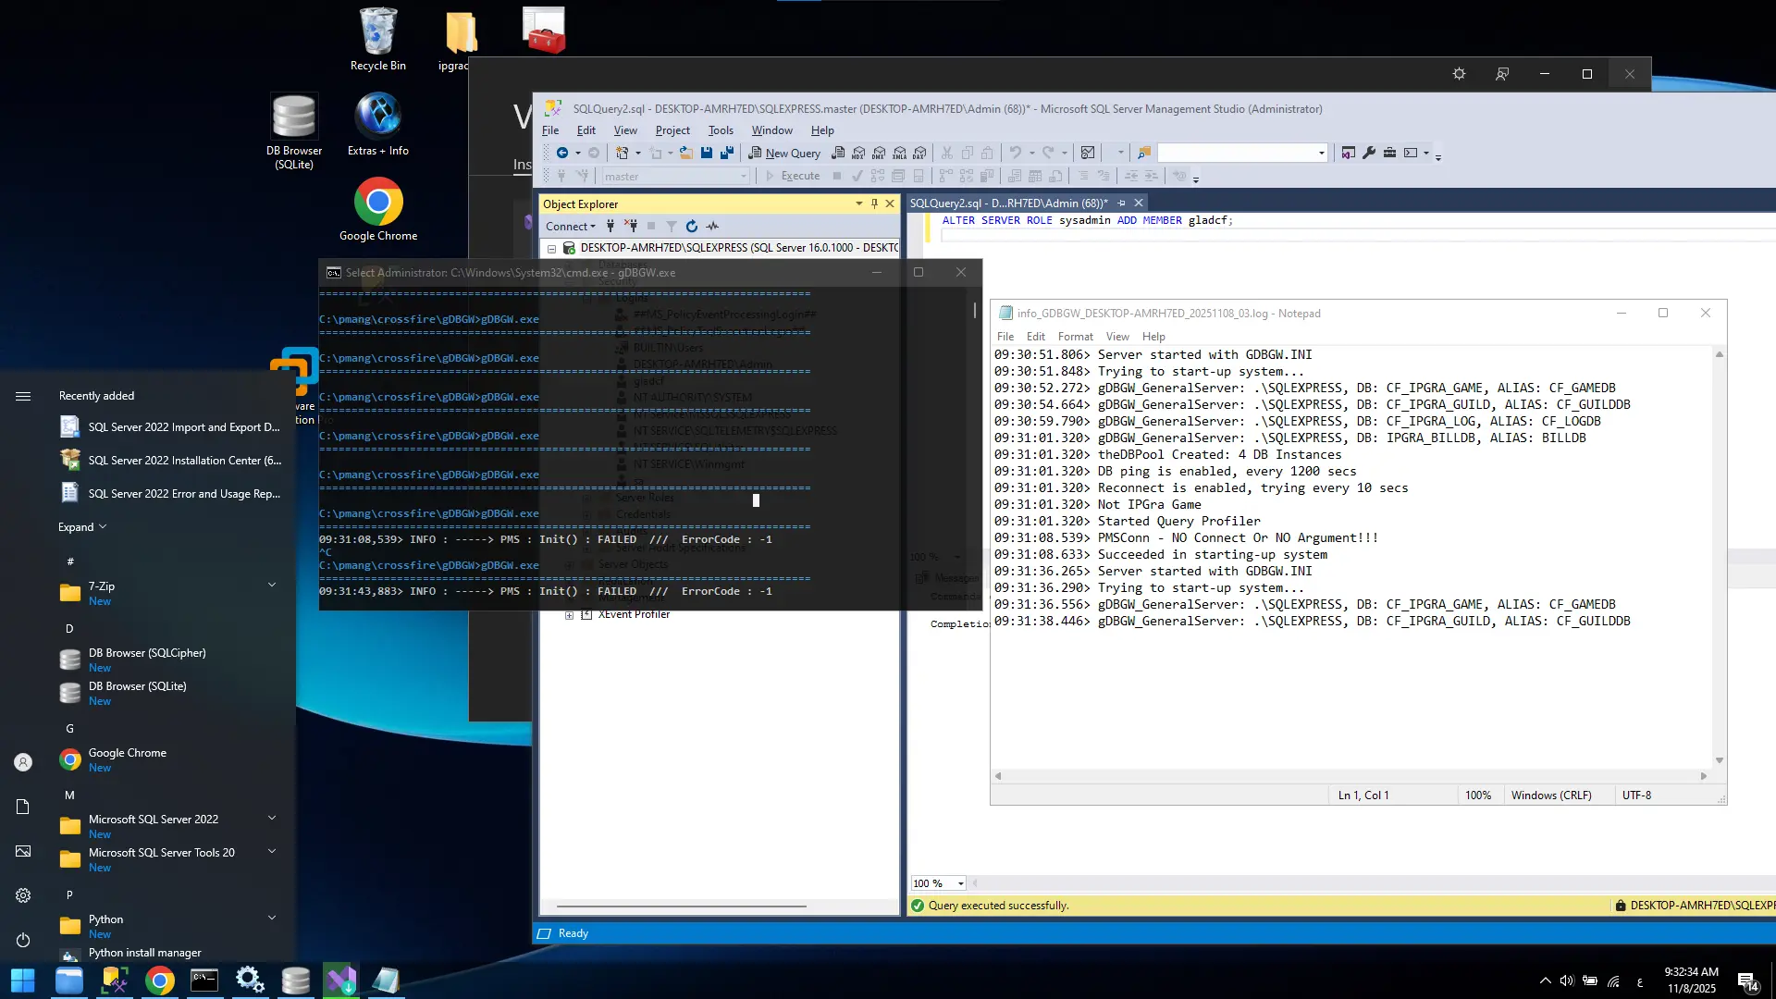
Task: Open Recycle Bin on desktop
Action: click(377, 40)
